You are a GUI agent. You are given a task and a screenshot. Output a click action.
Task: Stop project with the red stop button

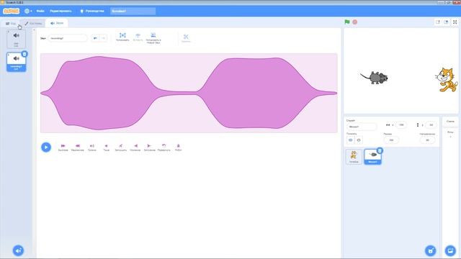(x=355, y=22)
